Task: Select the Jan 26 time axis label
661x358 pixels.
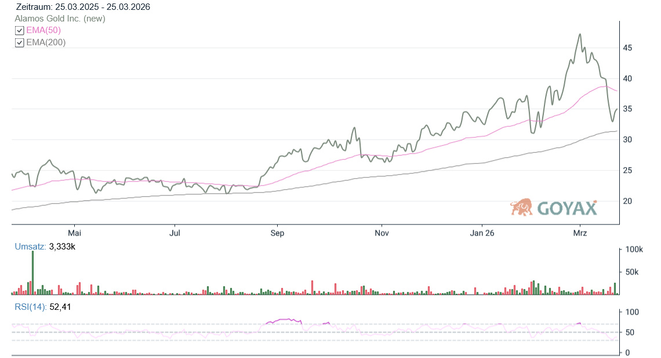Action: tap(482, 233)
